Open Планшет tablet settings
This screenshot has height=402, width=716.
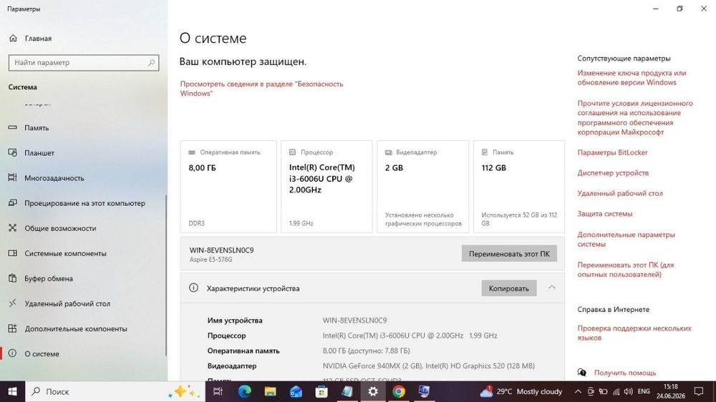(x=39, y=153)
